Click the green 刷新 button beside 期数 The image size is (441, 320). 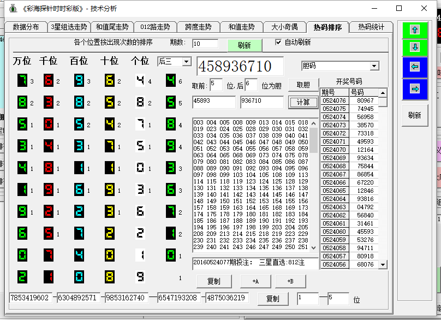pos(244,45)
